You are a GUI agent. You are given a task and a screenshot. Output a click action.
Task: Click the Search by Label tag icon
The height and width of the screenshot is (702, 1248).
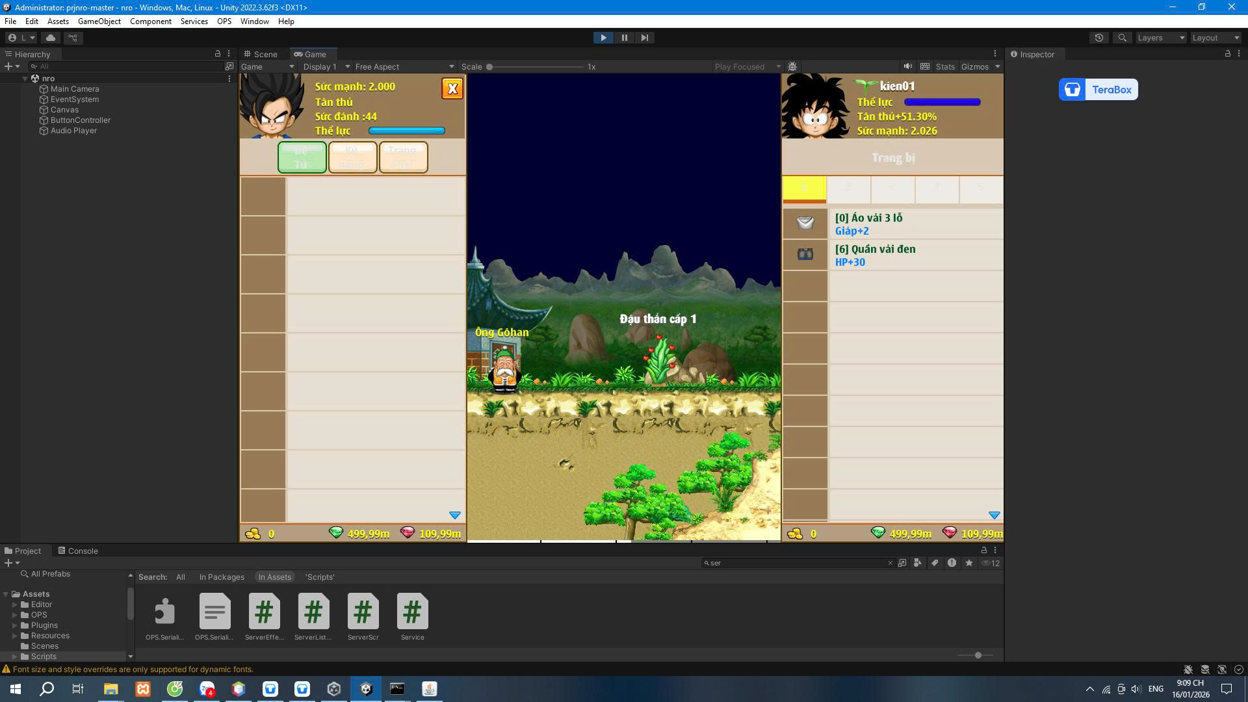pos(935,563)
